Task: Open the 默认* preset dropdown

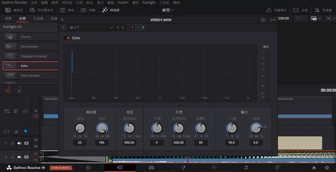Action: click(91, 27)
